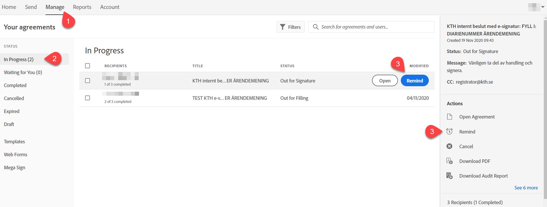Click Remind text in Actions panel

click(467, 132)
